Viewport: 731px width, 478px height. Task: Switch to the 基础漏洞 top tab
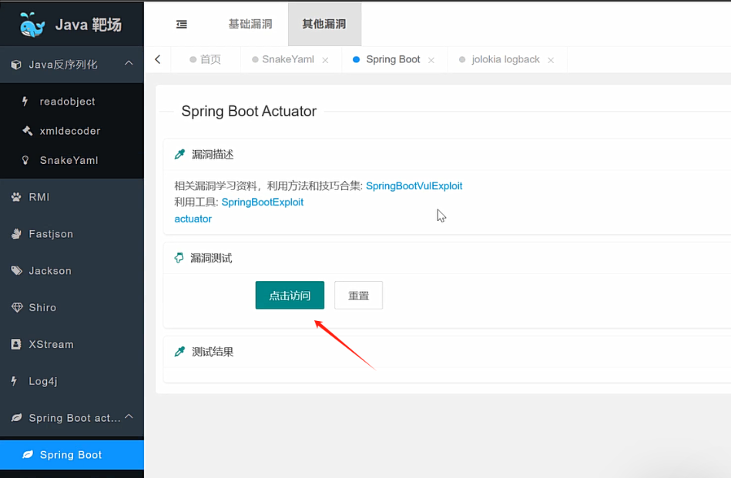250,25
